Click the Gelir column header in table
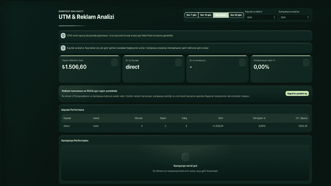 coord(221,118)
